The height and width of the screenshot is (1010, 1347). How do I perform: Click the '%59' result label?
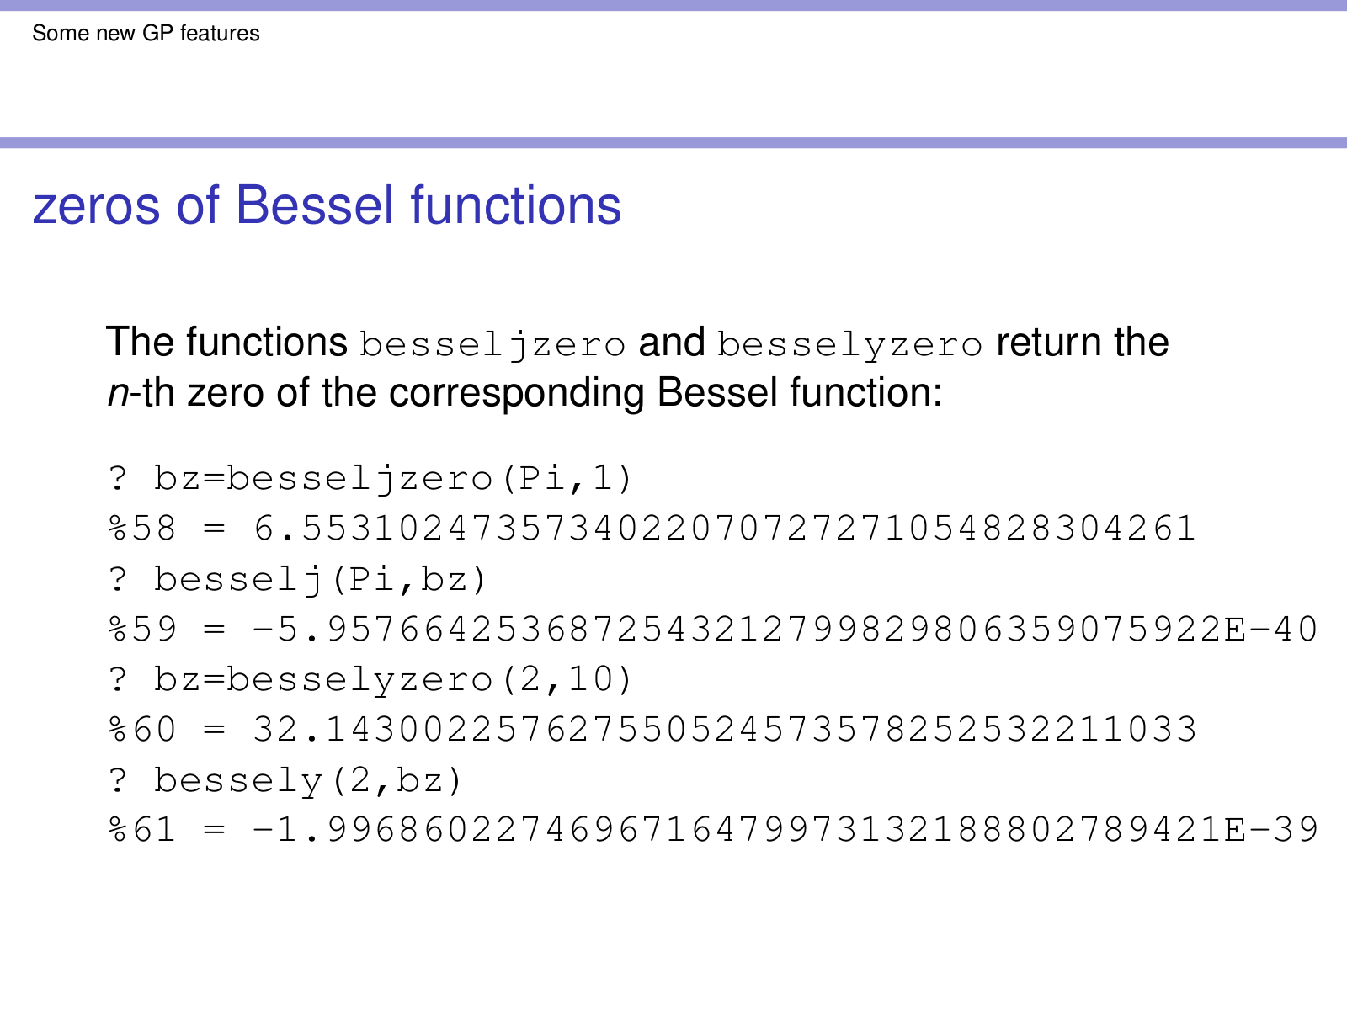[142, 630]
